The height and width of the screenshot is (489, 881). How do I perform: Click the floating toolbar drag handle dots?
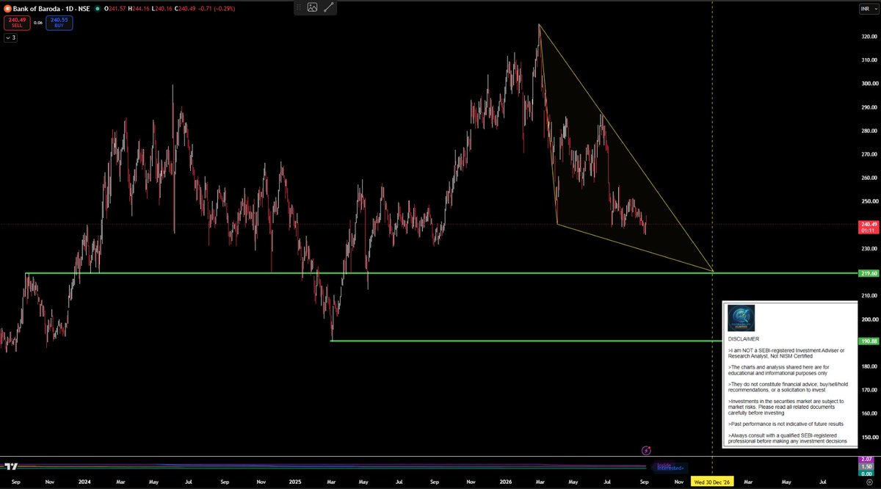tap(298, 7)
